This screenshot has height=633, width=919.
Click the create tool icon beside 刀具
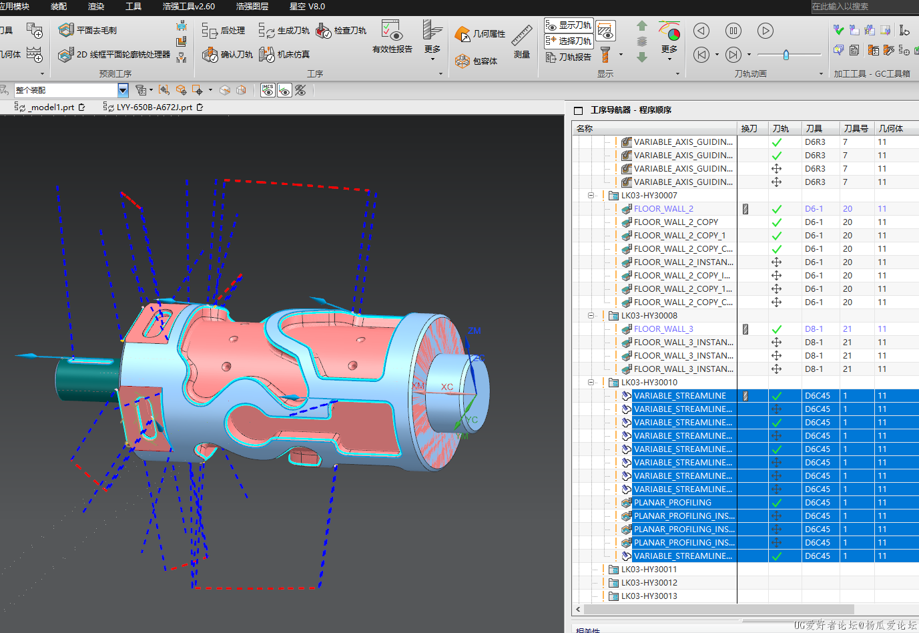tap(34, 30)
